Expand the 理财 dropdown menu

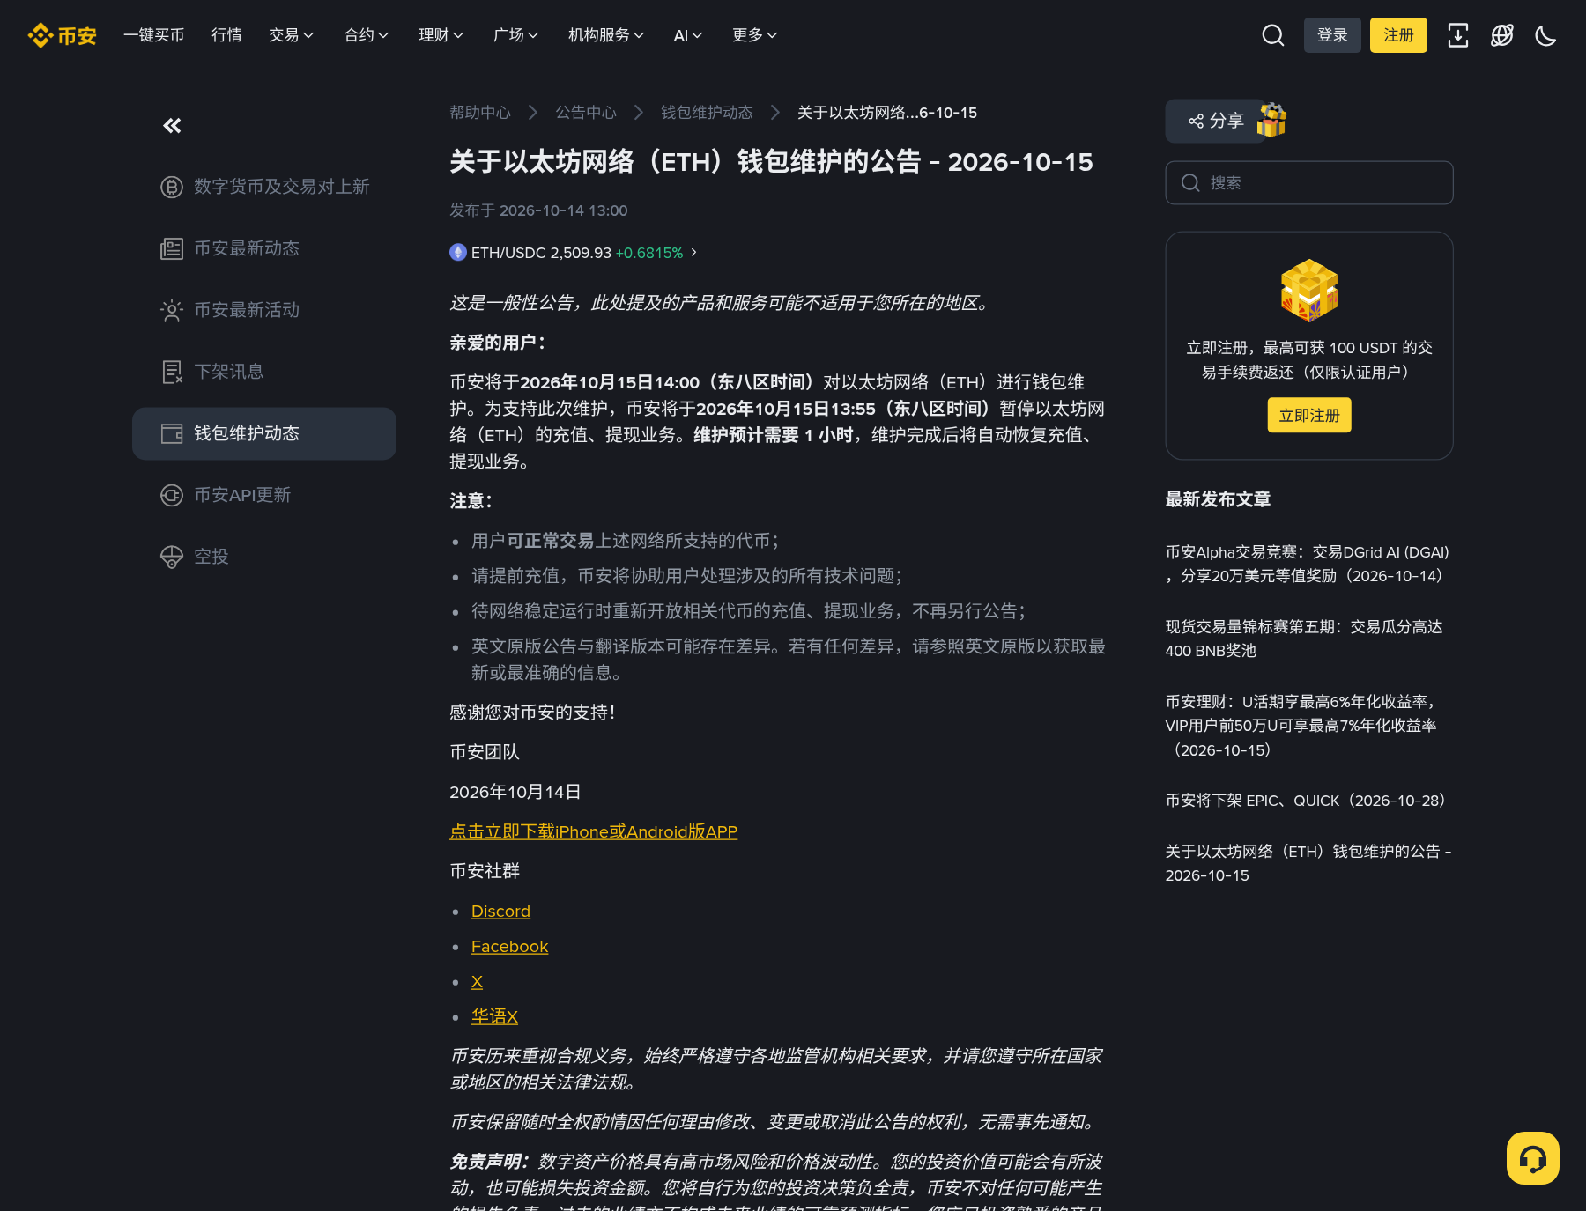[441, 35]
